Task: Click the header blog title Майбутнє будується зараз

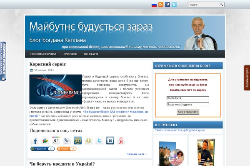Action: (91, 27)
